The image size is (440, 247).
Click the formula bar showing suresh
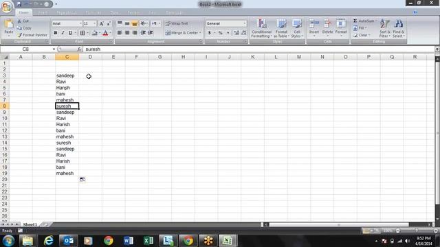click(x=258, y=49)
